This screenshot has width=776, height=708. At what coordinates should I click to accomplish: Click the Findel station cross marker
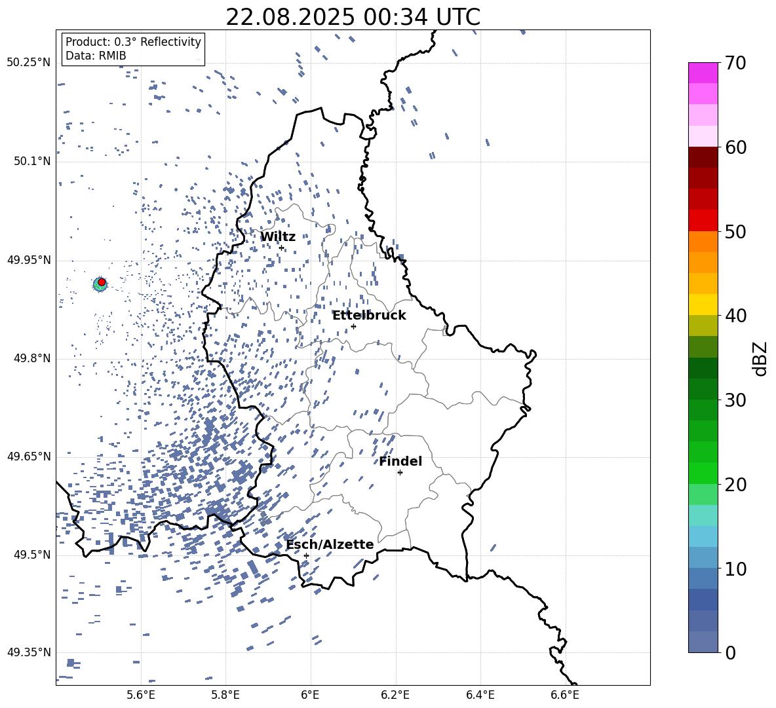(x=400, y=473)
